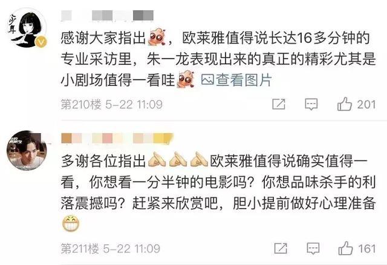Open the blurred username of second commenter
This screenshot has width=387, height=265.
point(117,139)
